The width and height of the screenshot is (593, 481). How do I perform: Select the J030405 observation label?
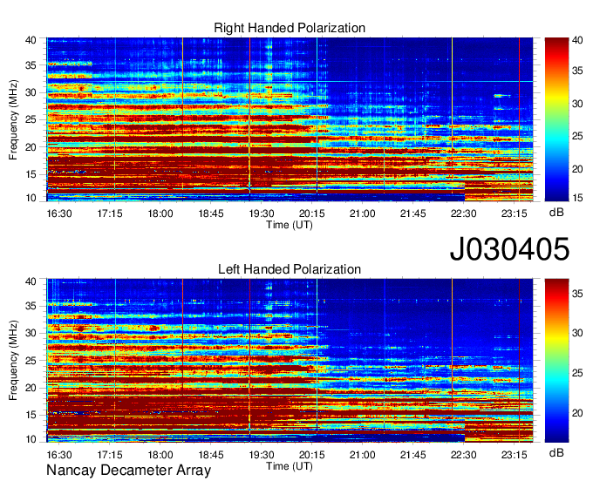tap(509, 248)
